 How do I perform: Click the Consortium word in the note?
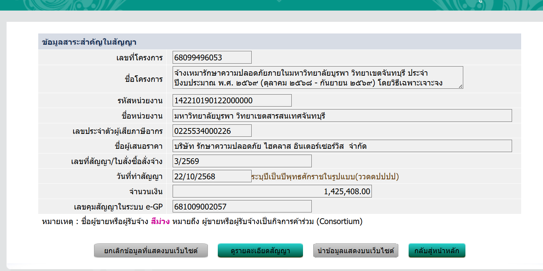coord(339,222)
